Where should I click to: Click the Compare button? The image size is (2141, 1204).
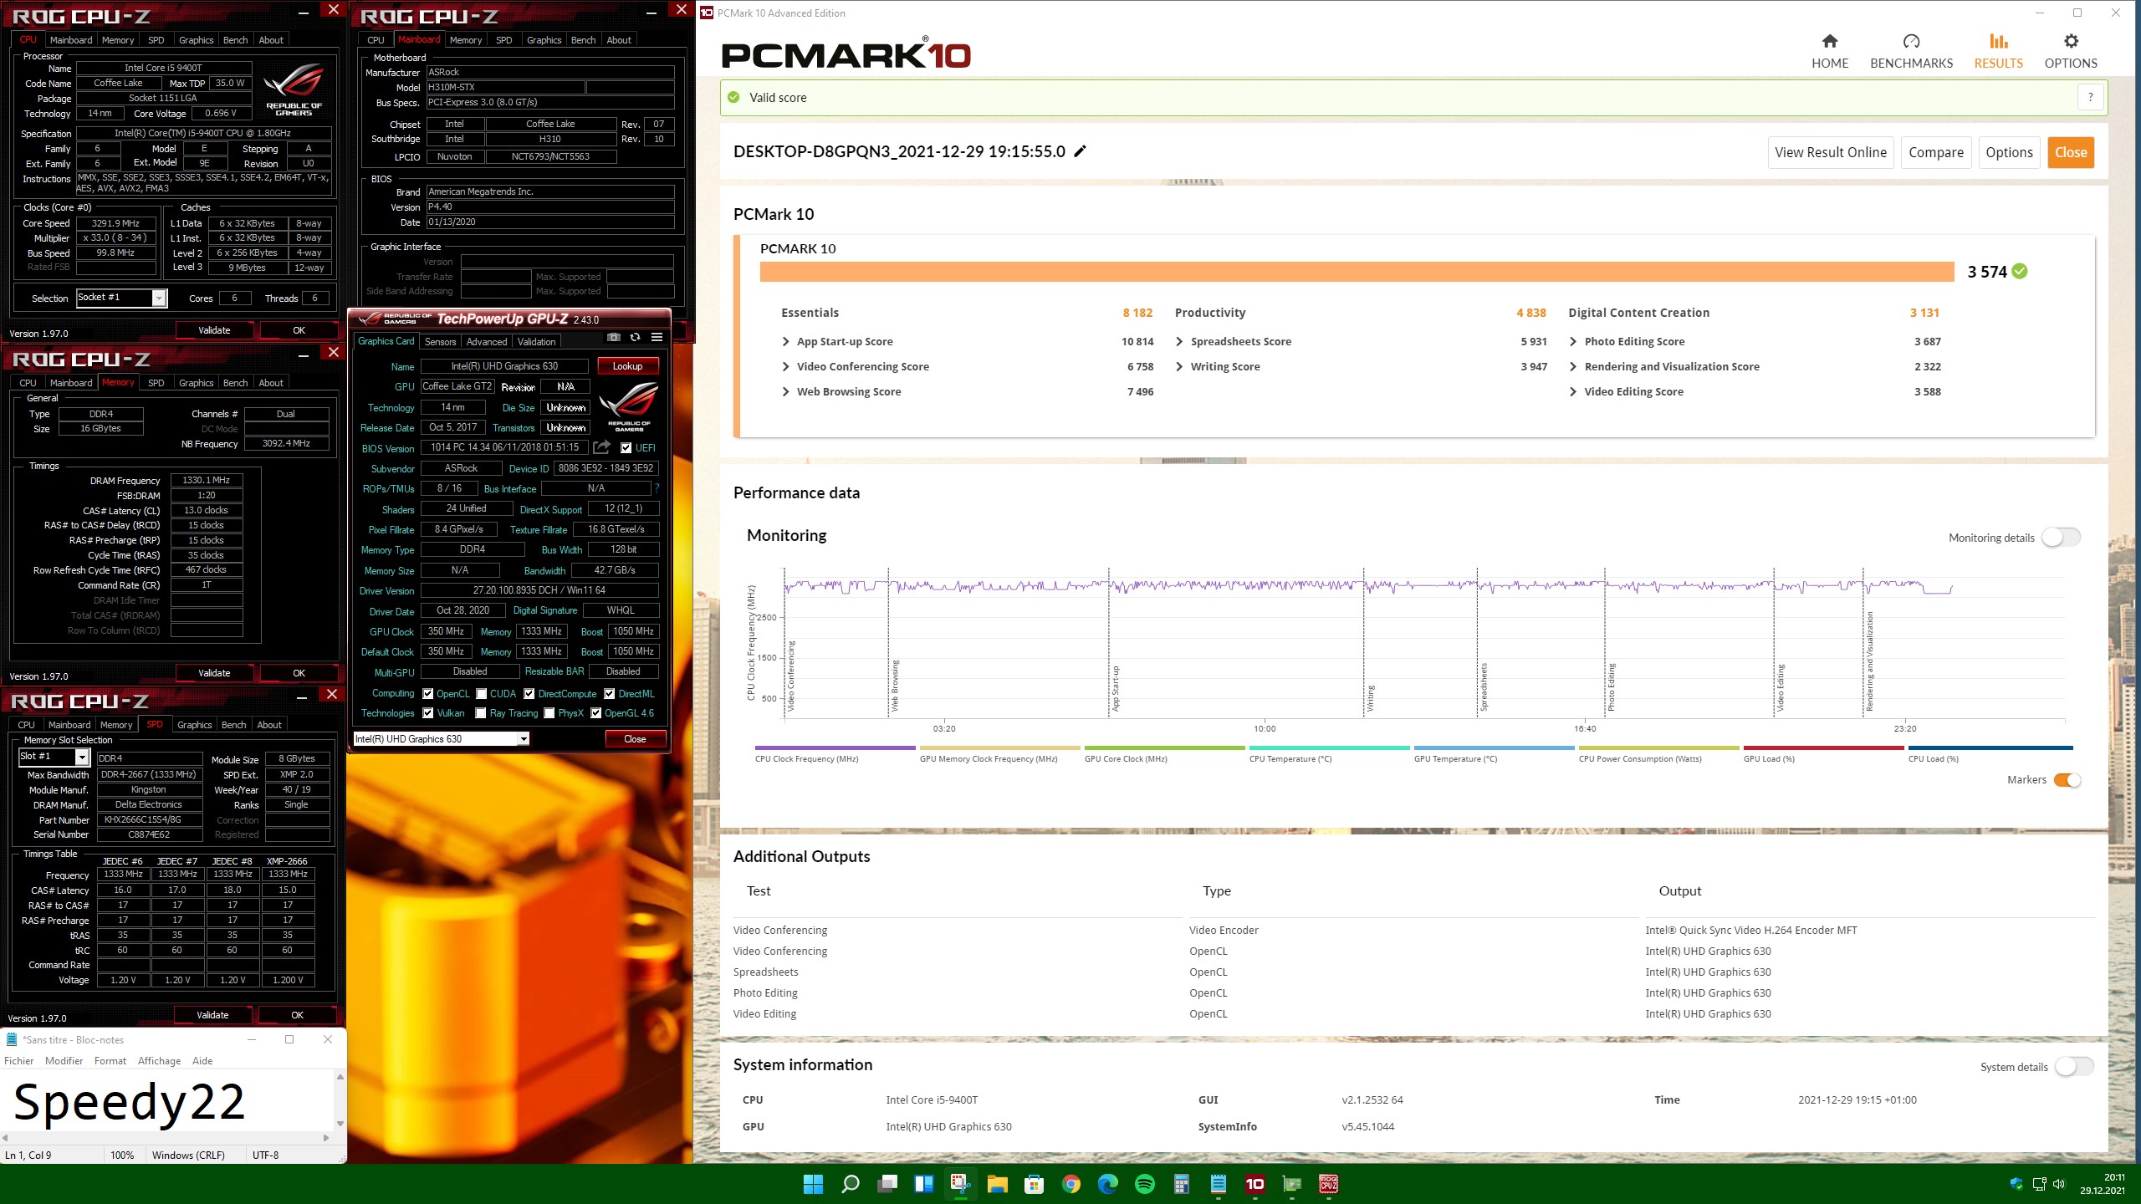[x=1936, y=152]
